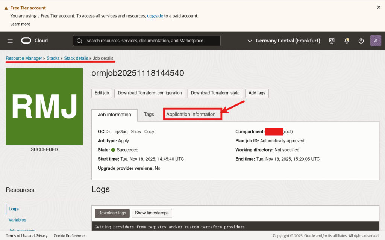Click Working directory: Not specified text
Viewport: 385px width, 240px height.
click(267, 150)
